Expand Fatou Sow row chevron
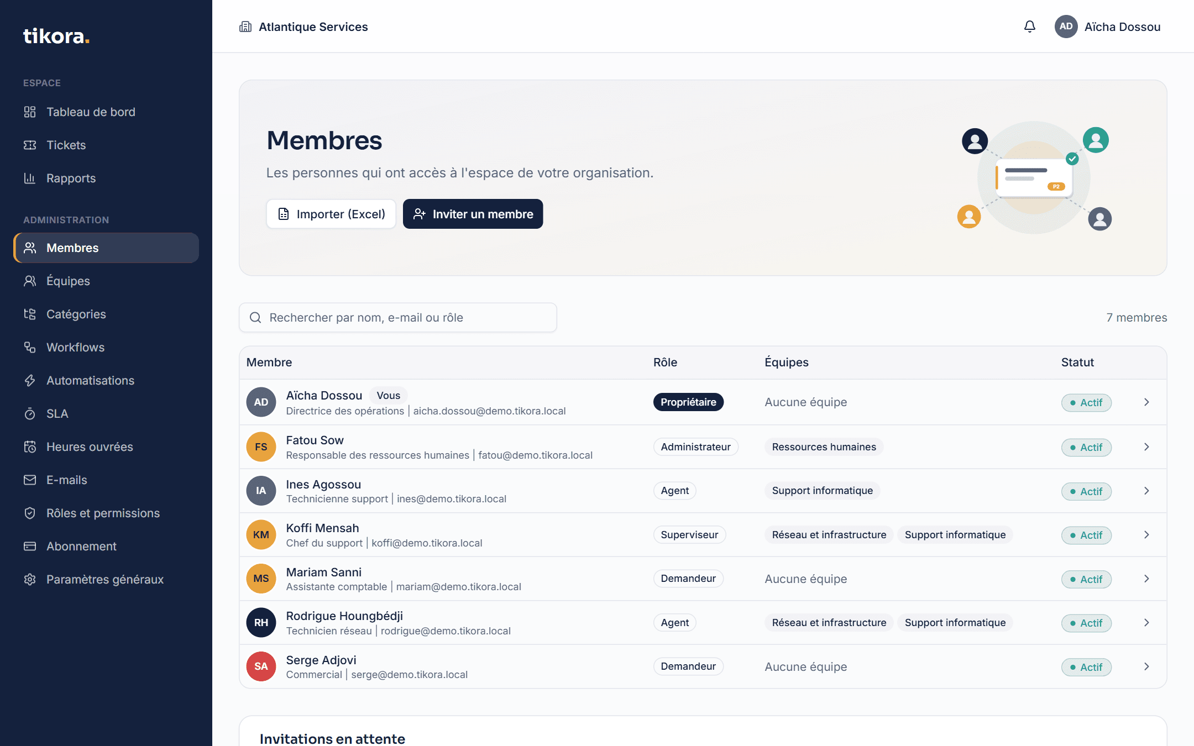Image resolution: width=1194 pixels, height=746 pixels. [x=1146, y=447]
